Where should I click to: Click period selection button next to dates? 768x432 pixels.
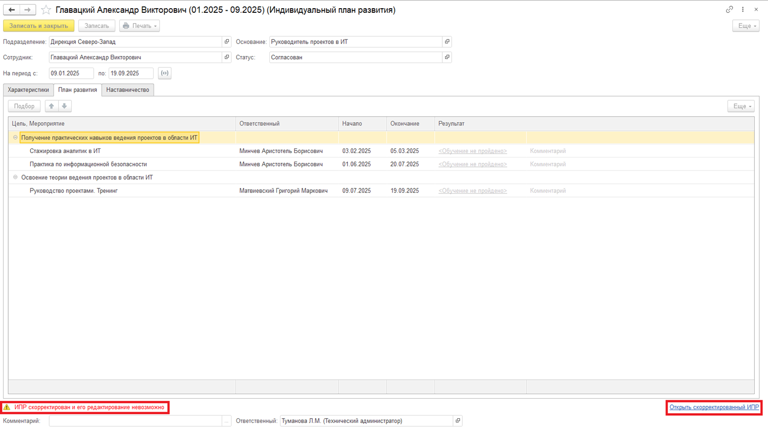point(164,73)
